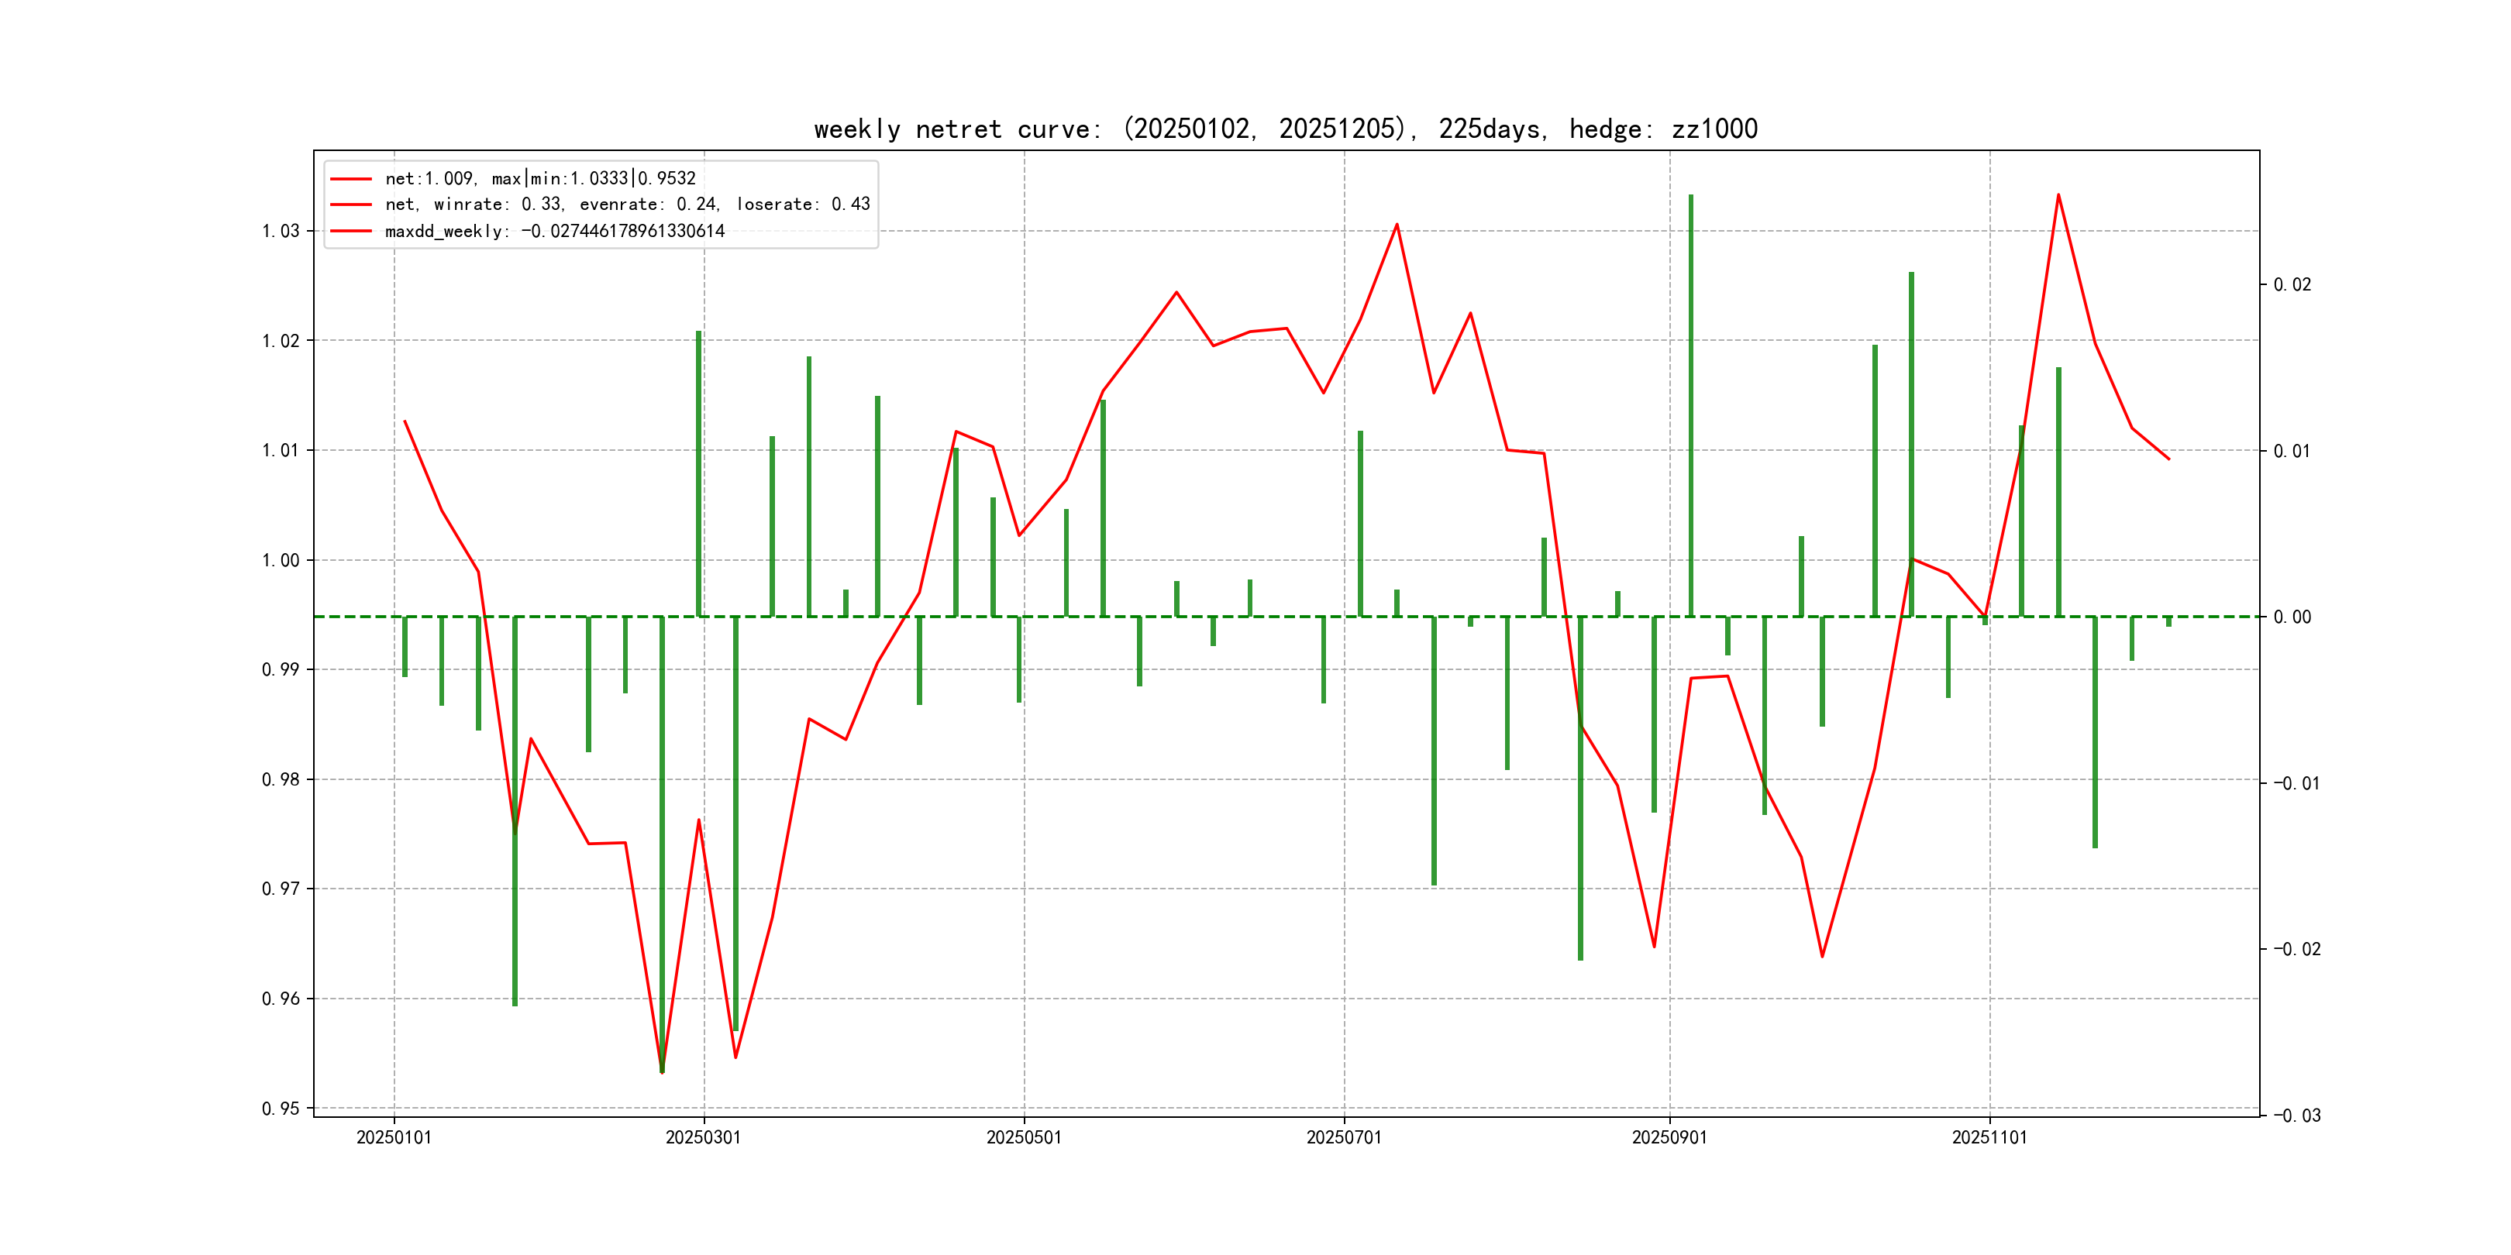
Task: Click the 20250501 x-axis date label
Action: point(1024,1137)
